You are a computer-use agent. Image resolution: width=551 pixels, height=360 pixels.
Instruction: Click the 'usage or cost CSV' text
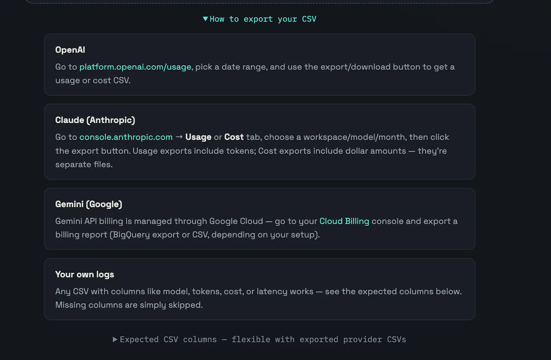click(93, 80)
